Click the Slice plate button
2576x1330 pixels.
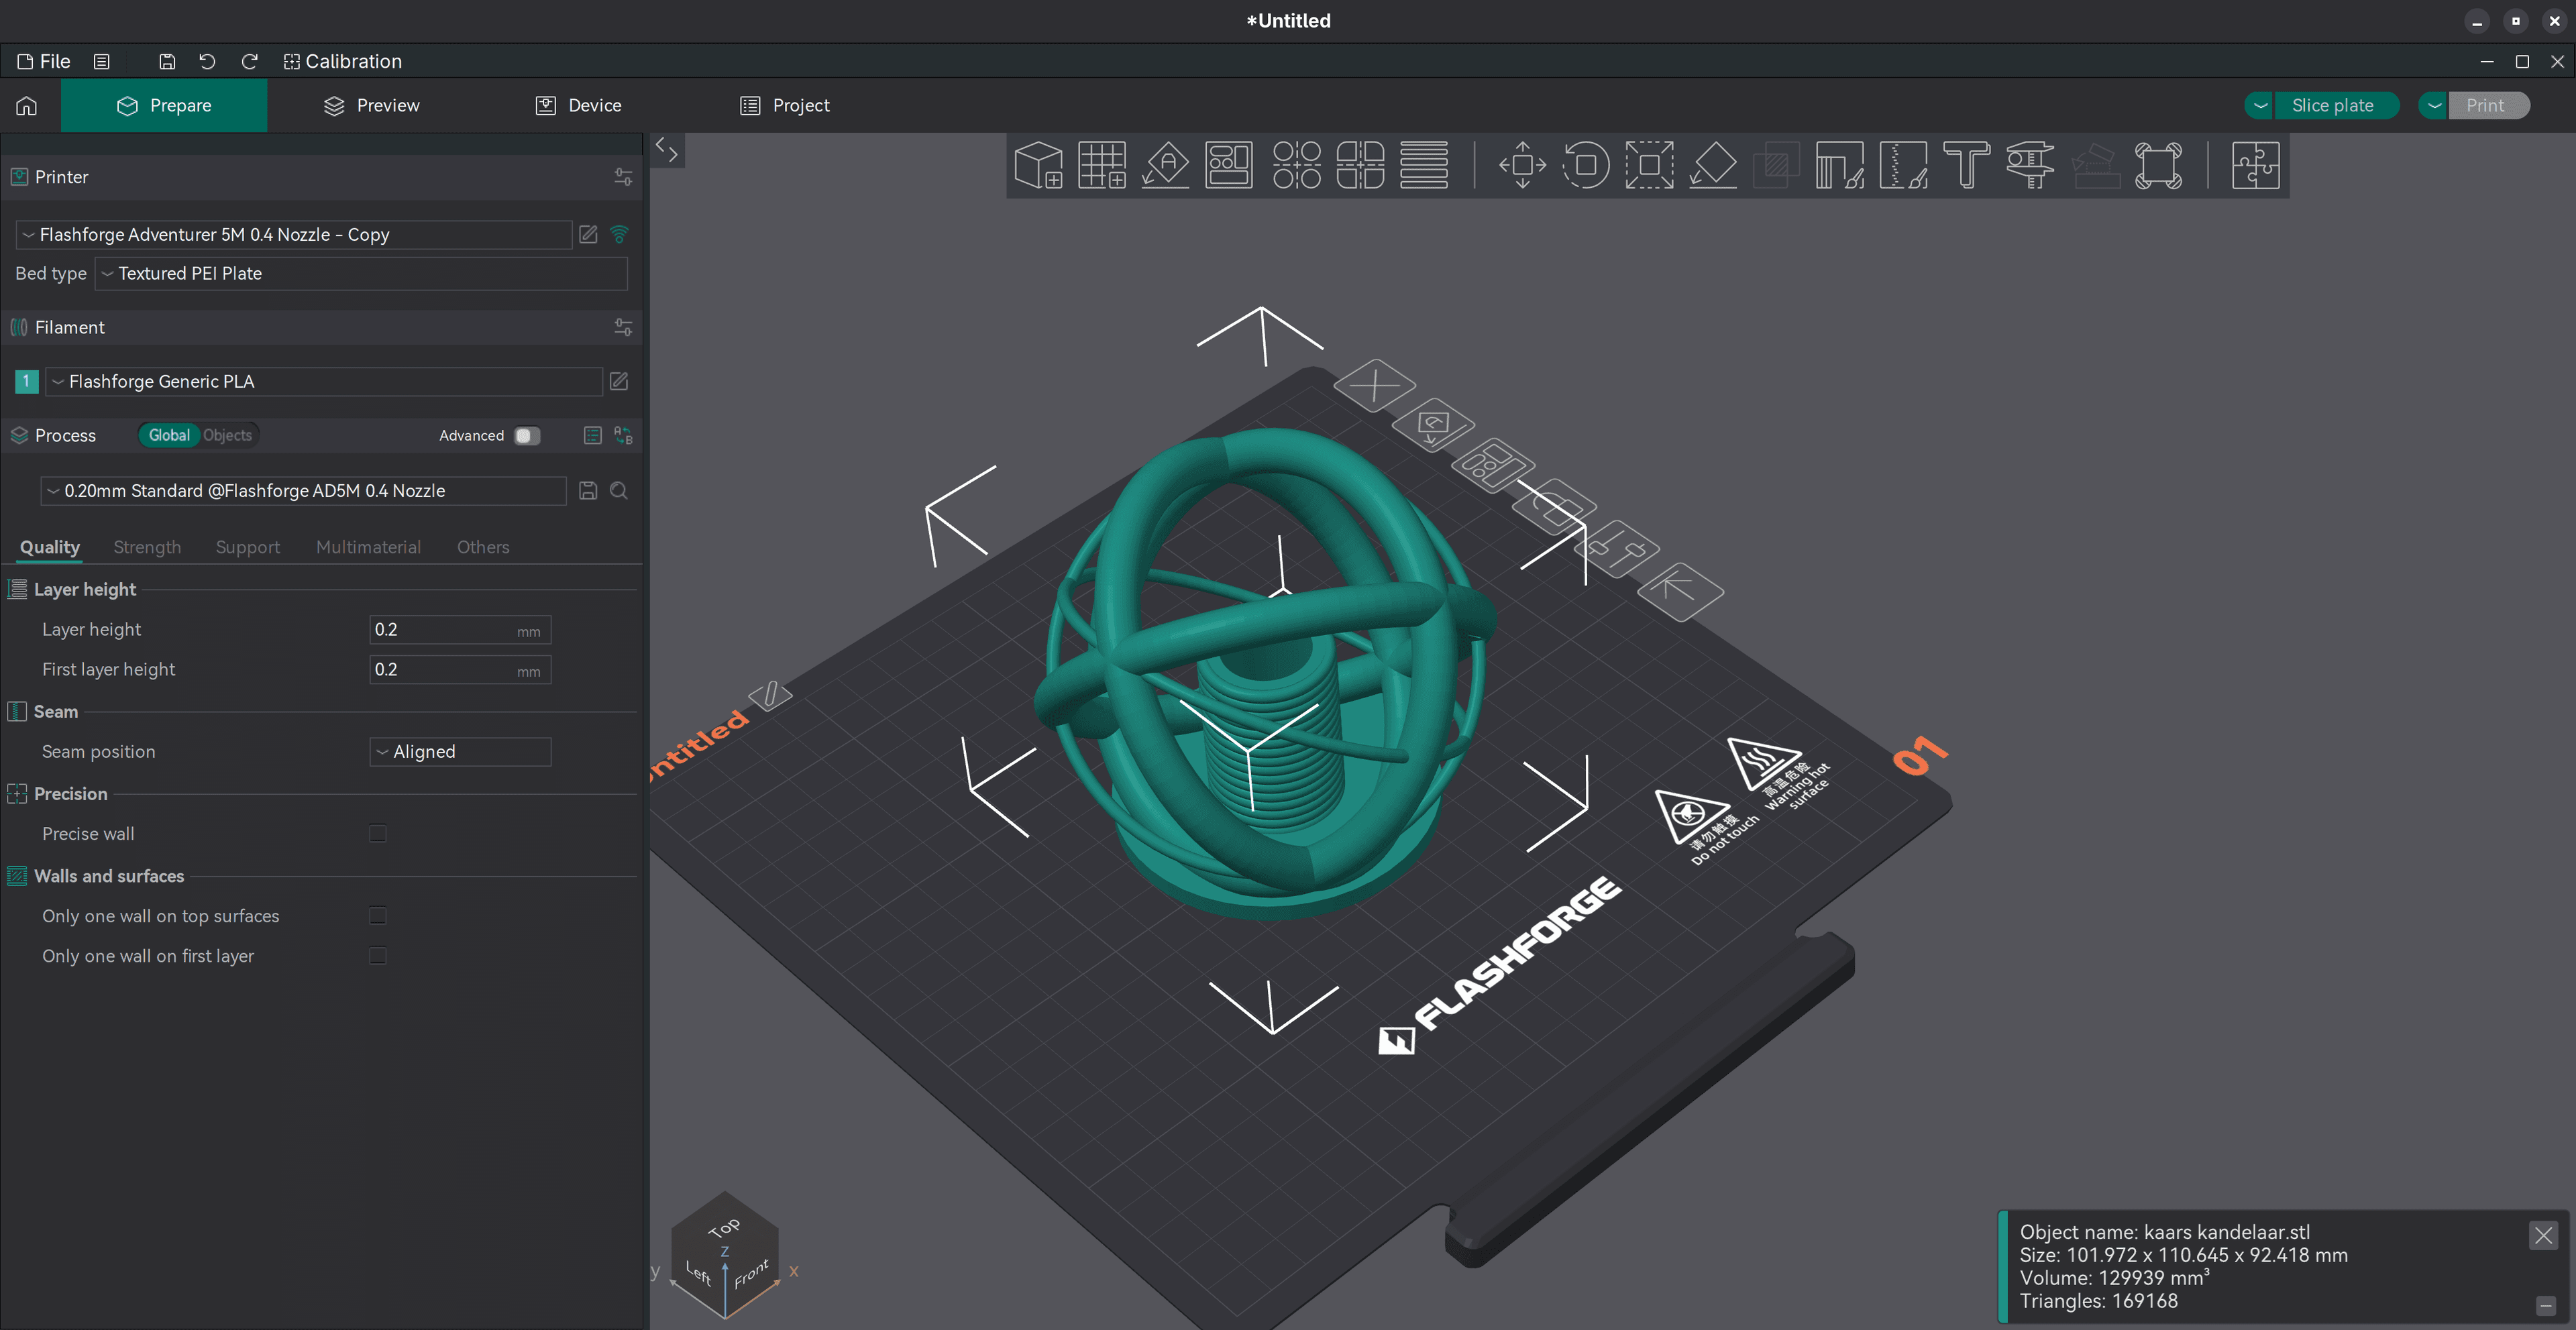pos(2335,105)
